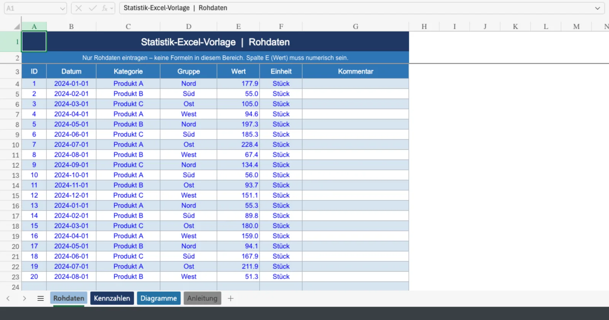Open the insert function fx button
609x320 pixels.
(104, 8)
